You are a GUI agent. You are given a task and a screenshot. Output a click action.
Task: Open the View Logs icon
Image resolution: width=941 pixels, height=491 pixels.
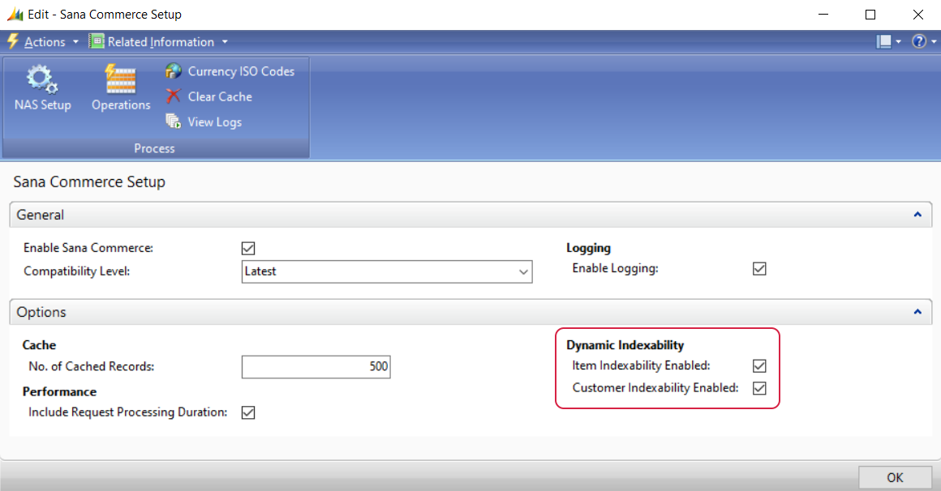(174, 122)
